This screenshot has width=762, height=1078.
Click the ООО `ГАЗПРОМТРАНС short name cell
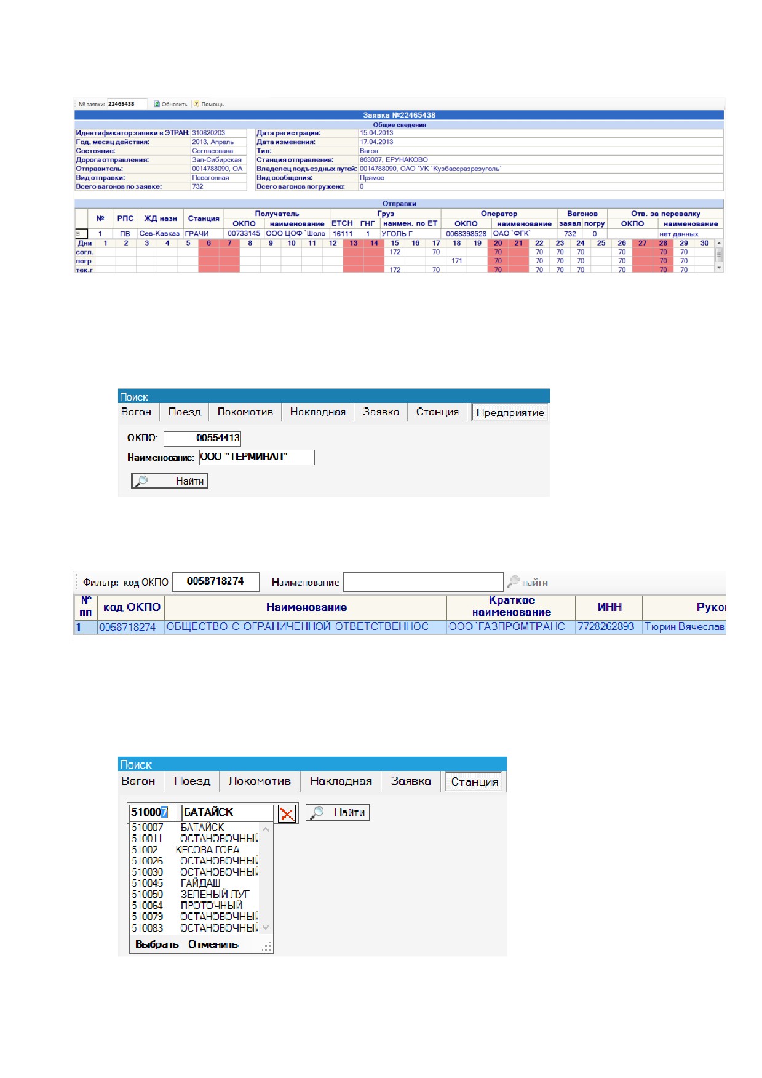pos(510,626)
